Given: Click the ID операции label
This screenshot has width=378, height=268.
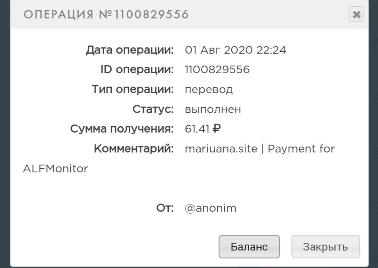Looking at the screenshot, I should pos(137,70).
